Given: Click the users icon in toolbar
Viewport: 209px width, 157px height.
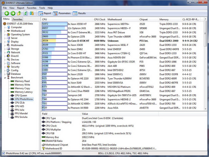Looking at the screenshot, I should tap(32, 13).
